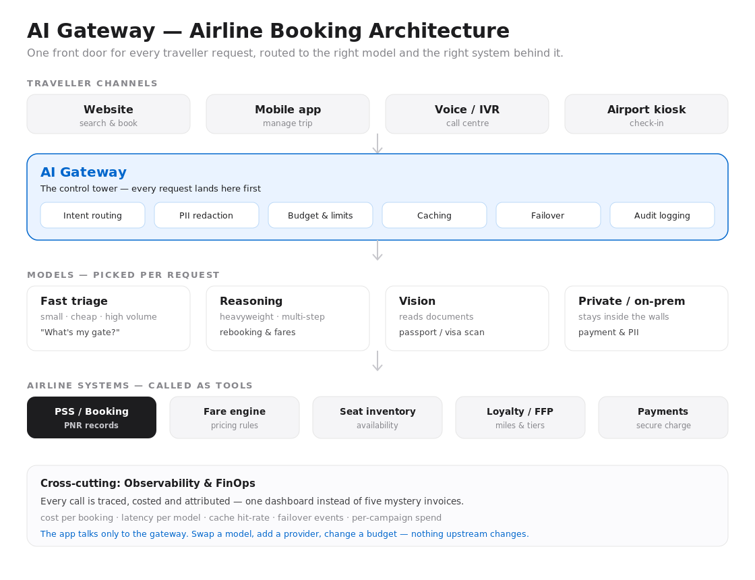This screenshot has height=580, width=755.
Task: Click the 'One front door' subtitle text
Action: click(295, 53)
